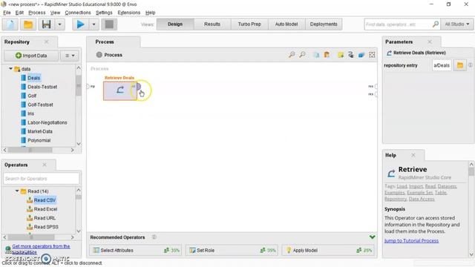Select Iris in the repository tree
Image resolution: width=475 pixels, height=267 pixels.
(30, 113)
